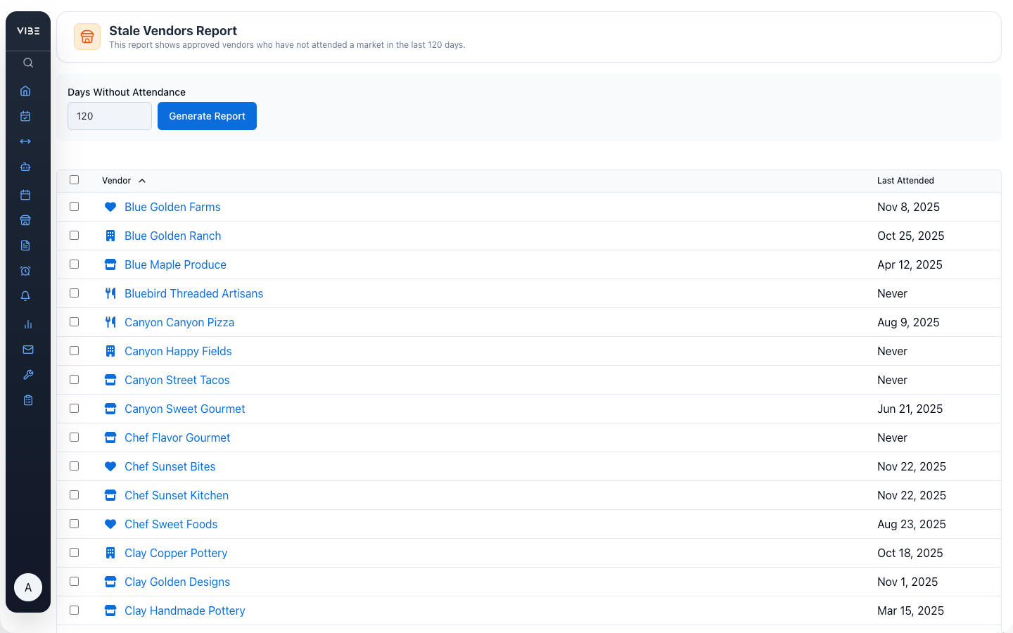Open the bar chart reports icon
Image resolution: width=1013 pixels, height=633 pixels.
click(27, 324)
